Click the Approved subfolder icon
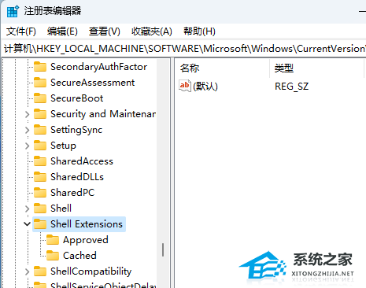 [x=53, y=240]
